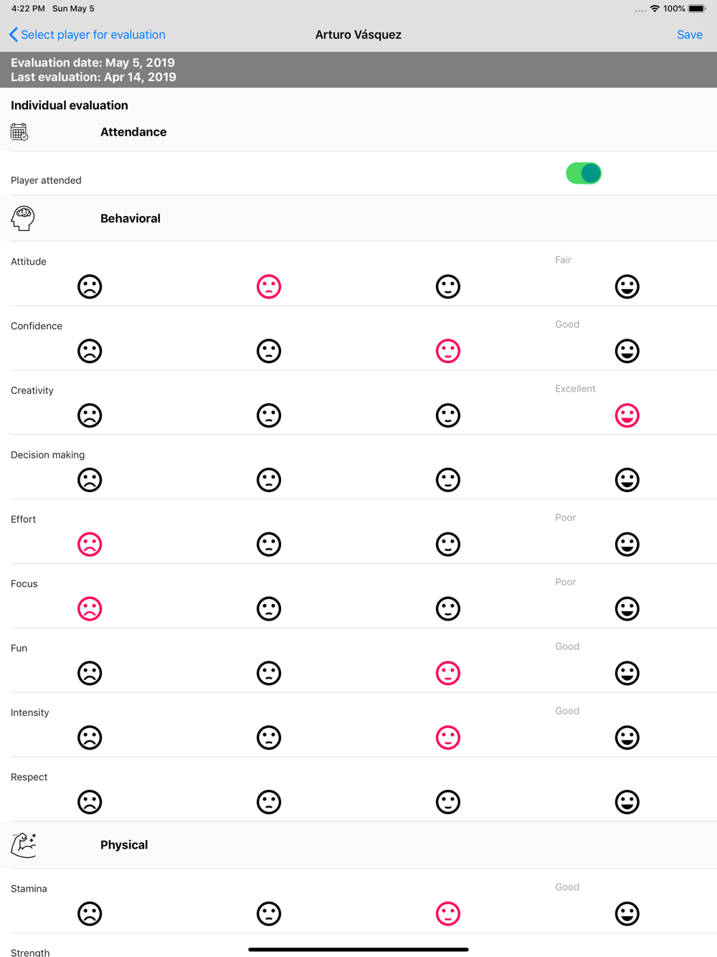Go back to Select player for evaluation
Screen dimensions: 717x957
coord(87,34)
